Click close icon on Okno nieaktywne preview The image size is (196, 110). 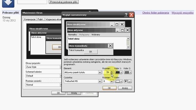click(x=122, y=24)
